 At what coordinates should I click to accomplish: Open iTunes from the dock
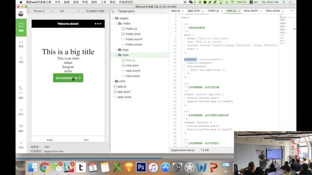[153, 167]
